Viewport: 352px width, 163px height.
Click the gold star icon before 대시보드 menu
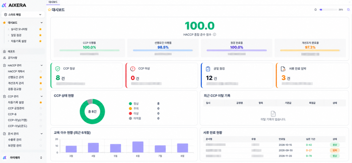click(4, 23)
